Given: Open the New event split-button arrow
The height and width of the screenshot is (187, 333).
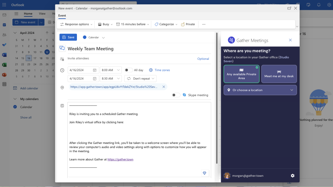Looking at the screenshot, I should point(41,22).
